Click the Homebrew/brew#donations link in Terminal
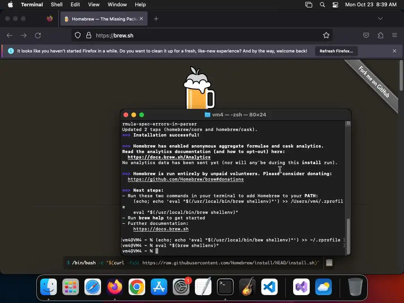 coord(185,179)
